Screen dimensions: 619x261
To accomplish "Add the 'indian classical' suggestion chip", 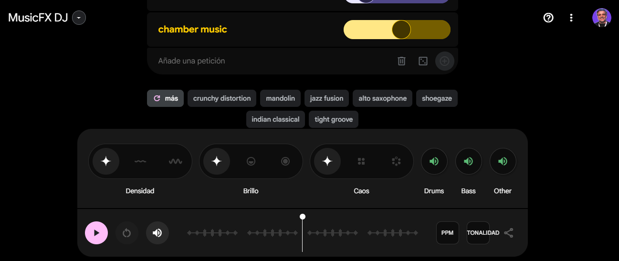I will (x=275, y=119).
